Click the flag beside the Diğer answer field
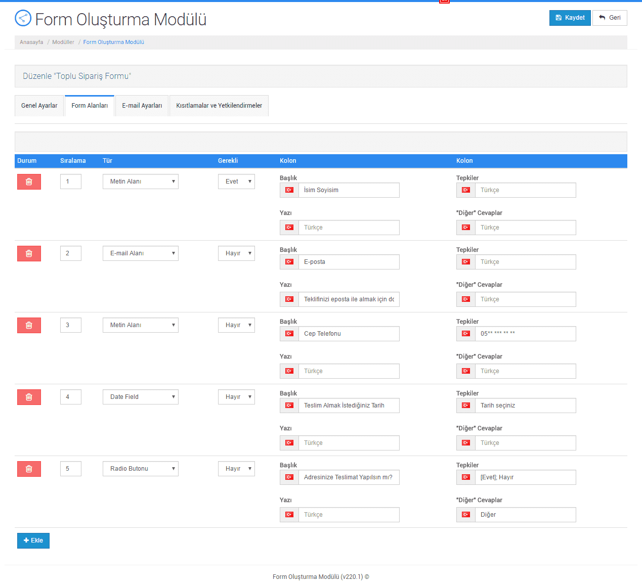Viewport: 642px width, 586px height. pos(466,515)
